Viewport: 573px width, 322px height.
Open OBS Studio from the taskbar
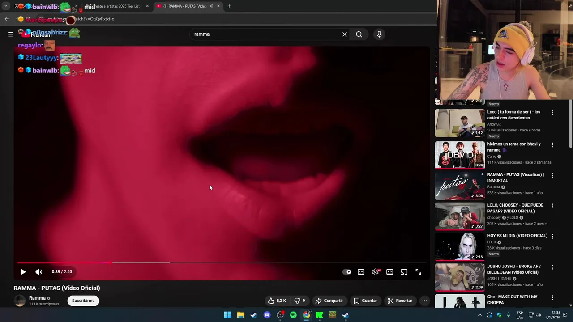pyautogui.click(x=280, y=315)
